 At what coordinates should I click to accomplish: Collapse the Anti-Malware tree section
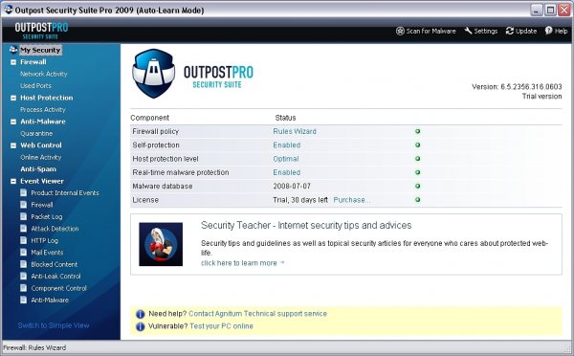pyautogui.click(x=13, y=122)
